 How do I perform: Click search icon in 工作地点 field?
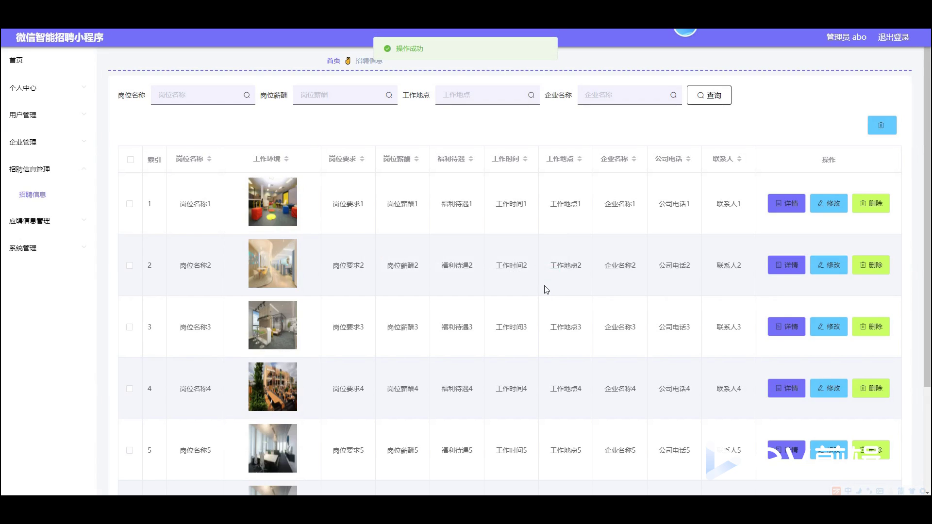pos(531,95)
